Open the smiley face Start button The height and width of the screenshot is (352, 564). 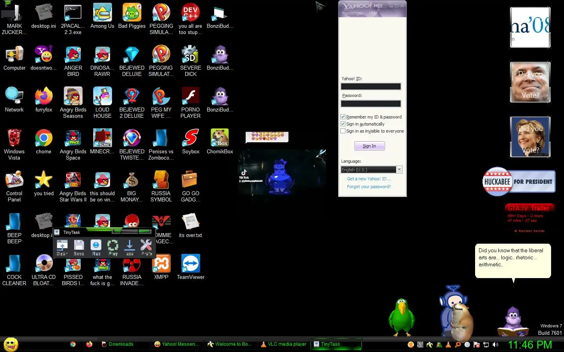pos(11,344)
